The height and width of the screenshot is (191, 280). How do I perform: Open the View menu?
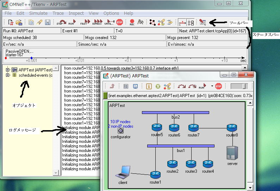[x=94, y=13]
